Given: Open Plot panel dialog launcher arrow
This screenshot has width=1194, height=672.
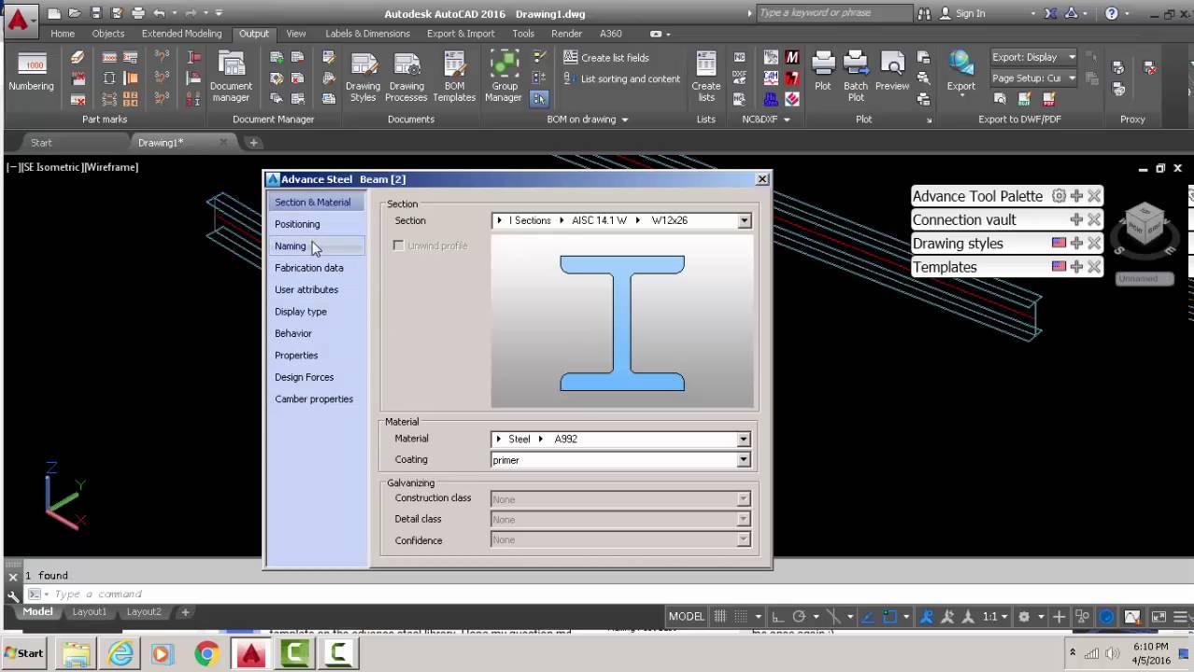Looking at the screenshot, I should pos(929,120).
